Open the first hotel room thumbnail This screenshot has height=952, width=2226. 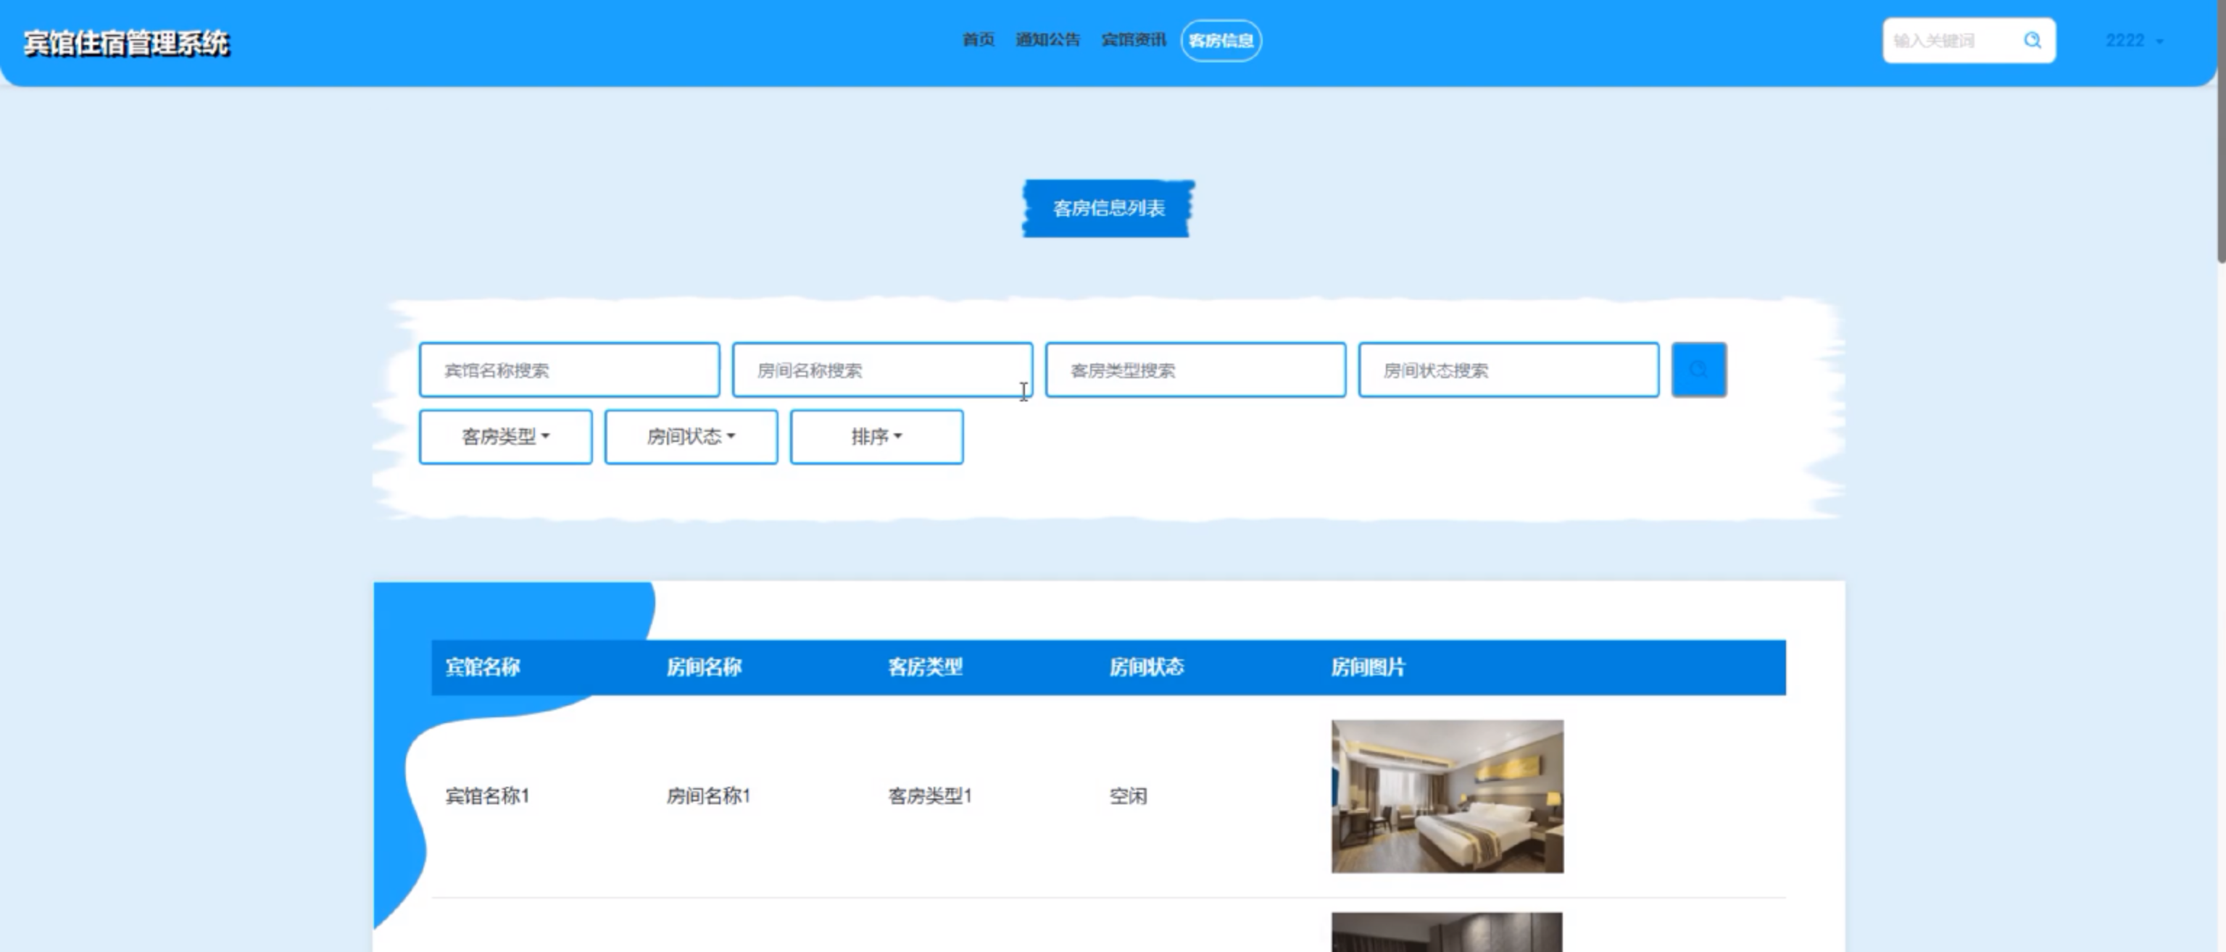tap(1447, 796)
